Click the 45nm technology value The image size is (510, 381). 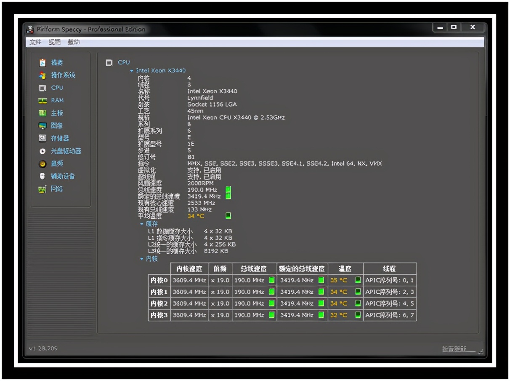(196, 111)
